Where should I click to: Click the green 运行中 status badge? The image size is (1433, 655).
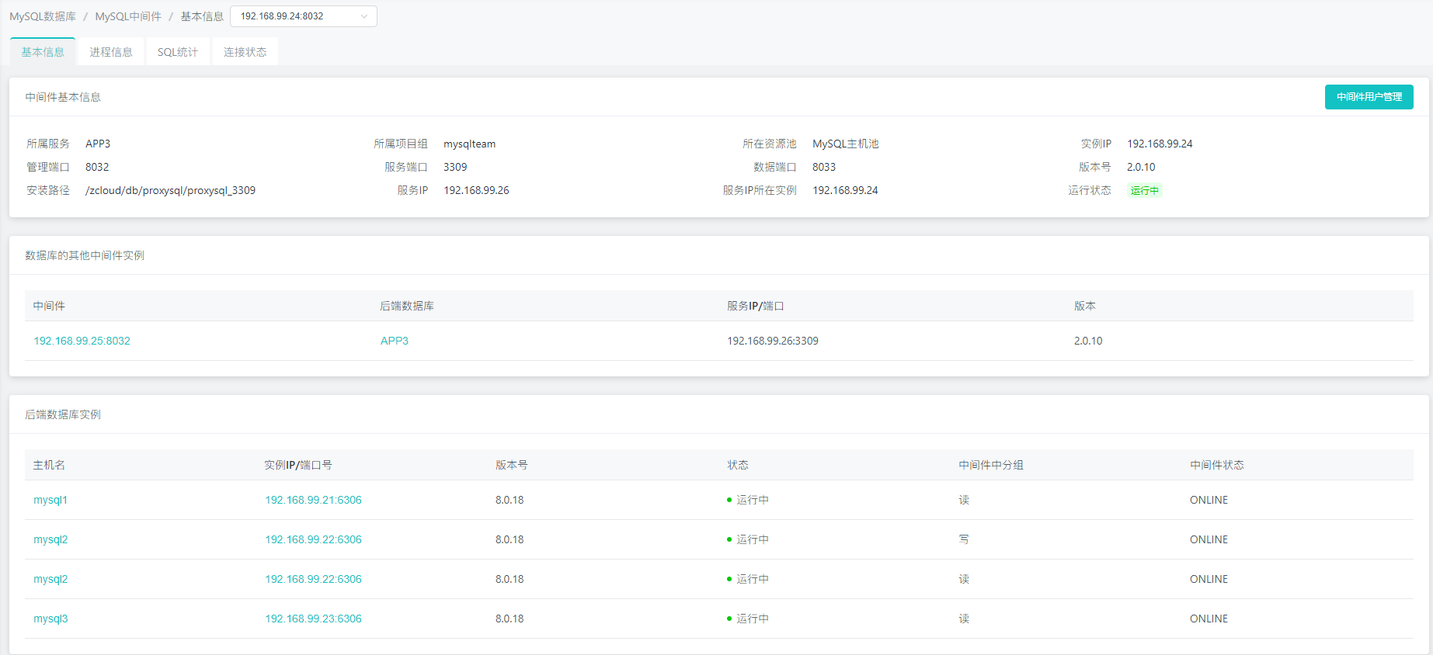(1144, 191)
